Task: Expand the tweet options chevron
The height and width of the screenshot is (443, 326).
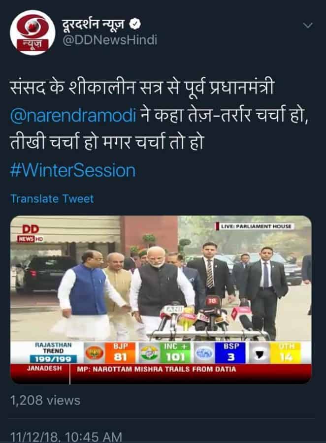Action: coord(308,26)
